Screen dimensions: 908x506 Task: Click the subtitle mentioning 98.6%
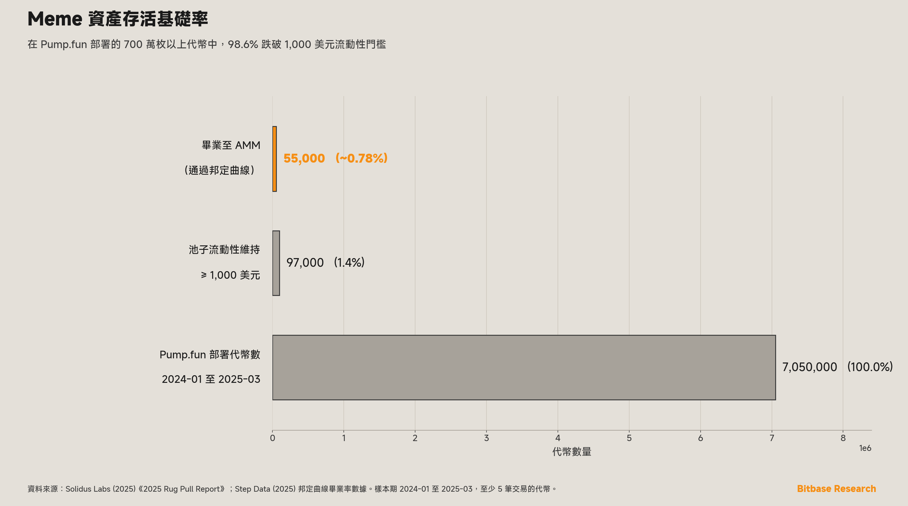pos(207,44)
